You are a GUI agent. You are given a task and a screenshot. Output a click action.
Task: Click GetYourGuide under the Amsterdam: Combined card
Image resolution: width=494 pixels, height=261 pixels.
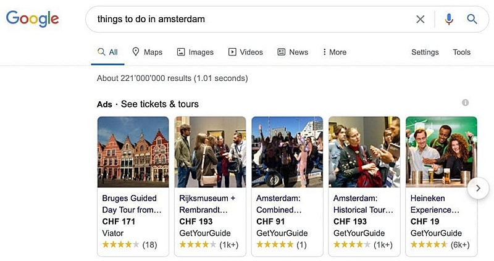(x=282, y=233)
